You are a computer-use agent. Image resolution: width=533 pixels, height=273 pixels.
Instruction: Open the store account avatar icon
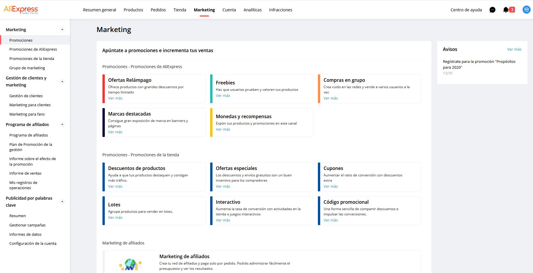click(x=526, y=10)
